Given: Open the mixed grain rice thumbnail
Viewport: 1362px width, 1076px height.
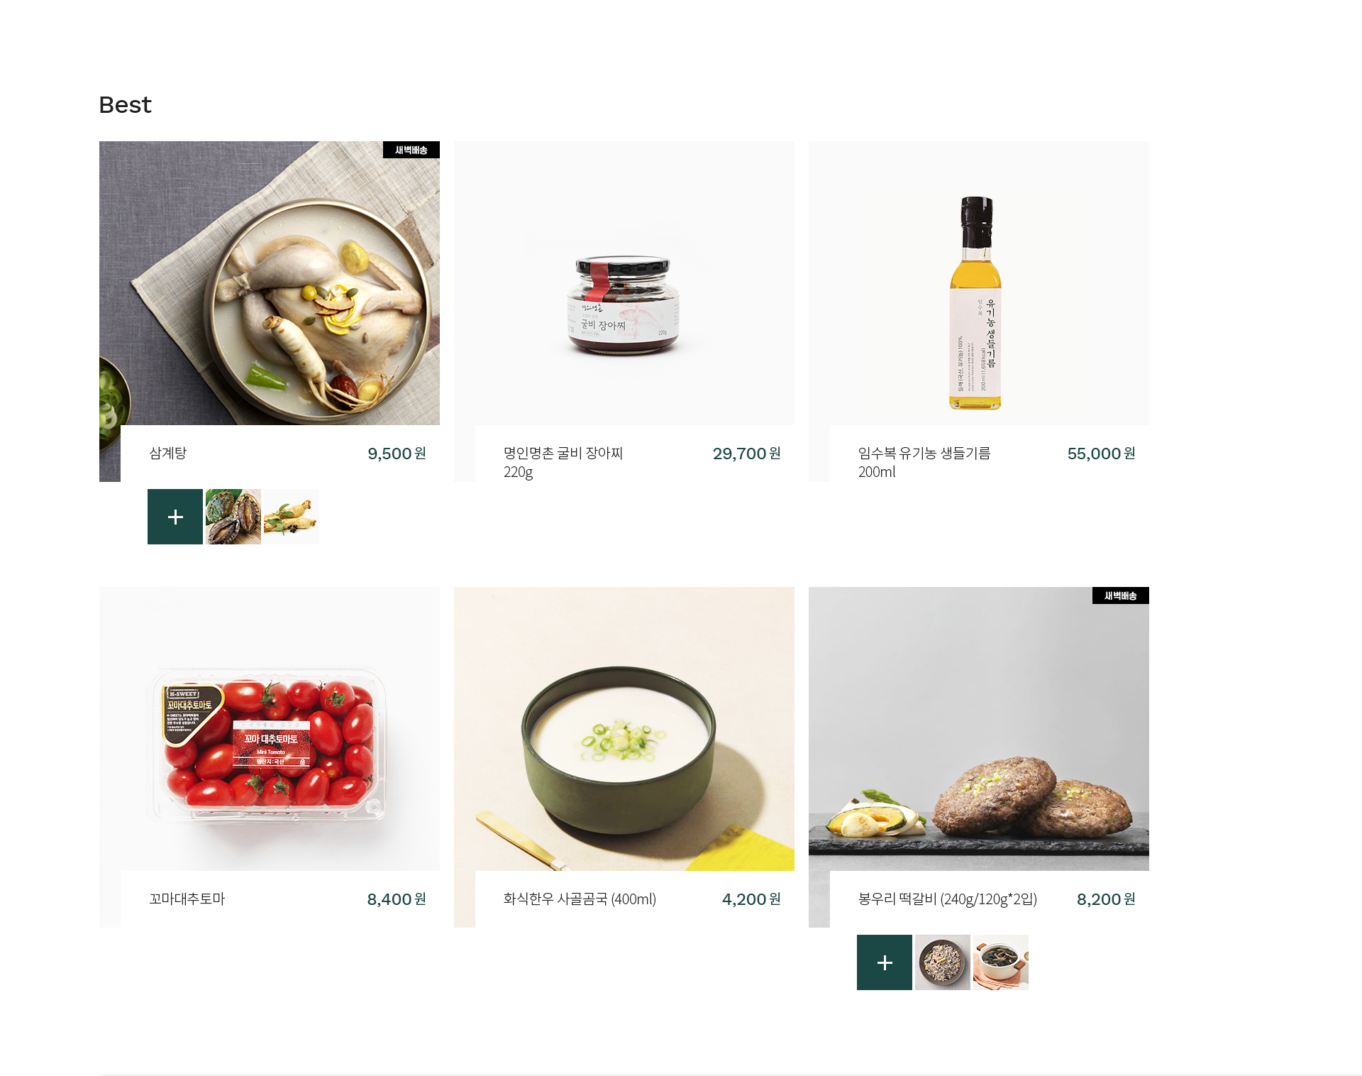Looking at the screenshot, I should (943, 962).
